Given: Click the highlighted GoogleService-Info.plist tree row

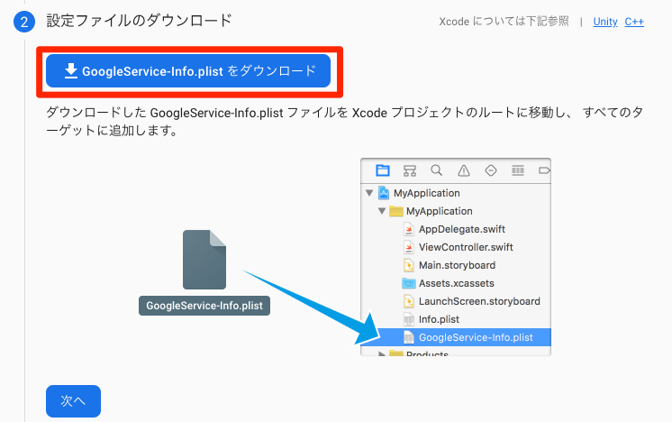Looking at the screenshot, I should point(475,337).
